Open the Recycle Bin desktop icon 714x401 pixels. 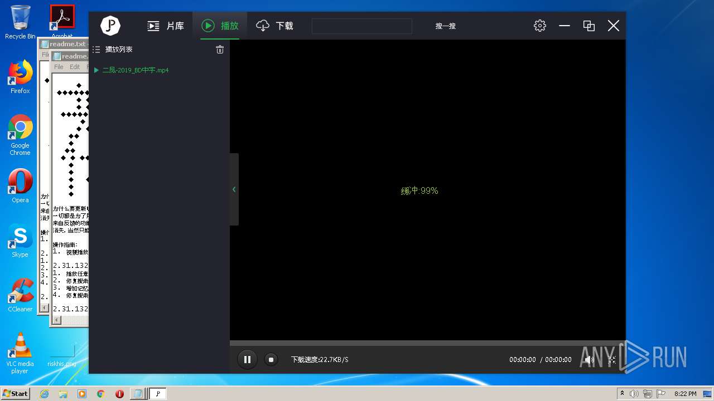pos(20,22)
